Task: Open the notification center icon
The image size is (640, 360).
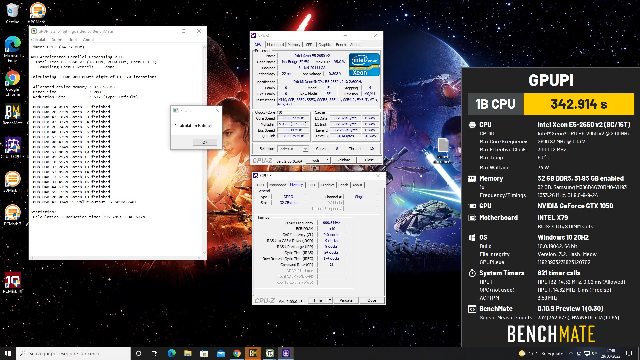Action: pos(629,353)
